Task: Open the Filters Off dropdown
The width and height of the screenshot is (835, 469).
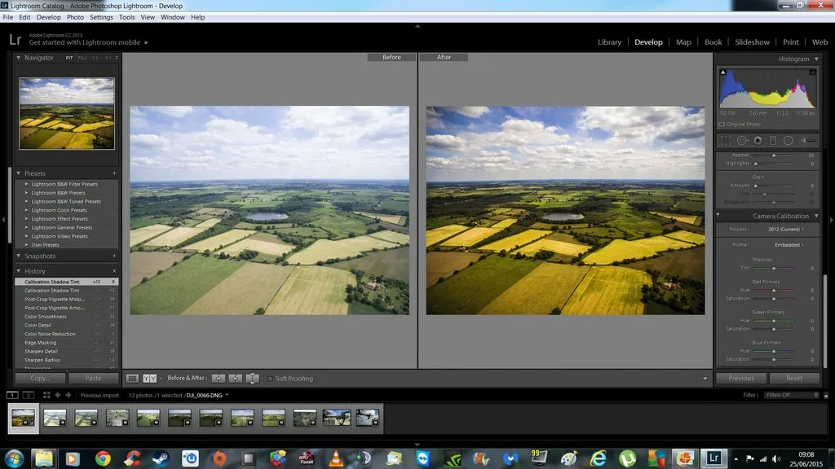Action: tap(792, 395)
